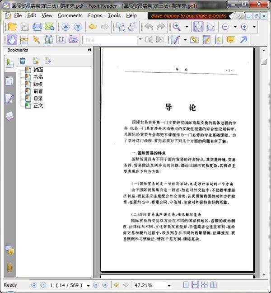Select the Select Text tool
271x293 pixels.
point(24,39)
